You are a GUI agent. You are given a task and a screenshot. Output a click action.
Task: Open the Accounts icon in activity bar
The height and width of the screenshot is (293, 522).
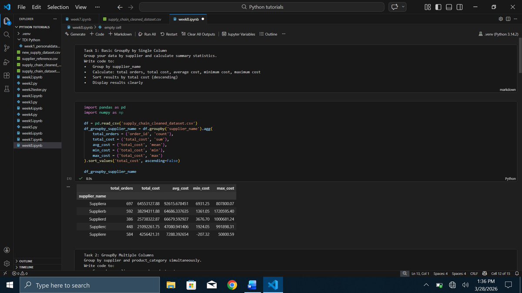[x=7, y=250]
